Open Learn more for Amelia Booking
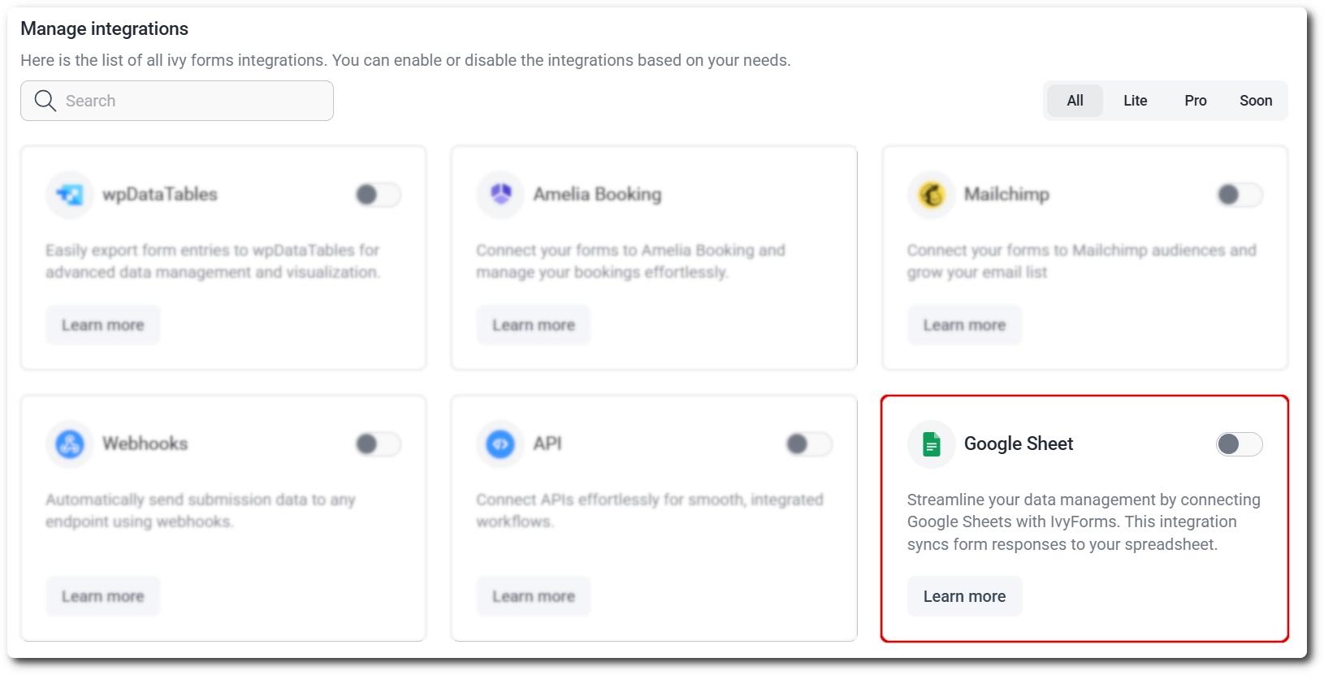This screenshot has width=1324, height=675. tap(534, 325)
